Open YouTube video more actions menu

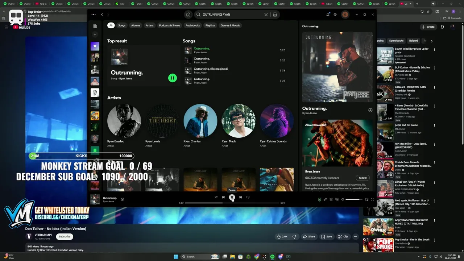click(356, 236)
